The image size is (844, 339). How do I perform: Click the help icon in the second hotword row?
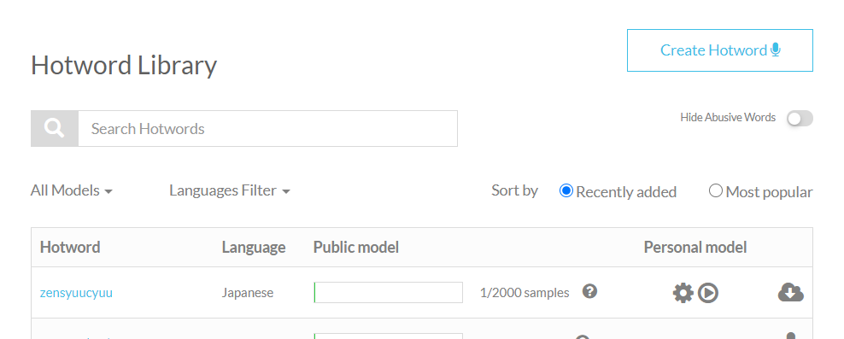(583, 336)
